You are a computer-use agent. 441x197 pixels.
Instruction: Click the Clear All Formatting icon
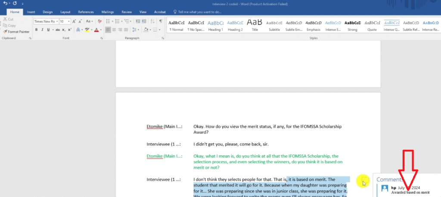[100, 21]
